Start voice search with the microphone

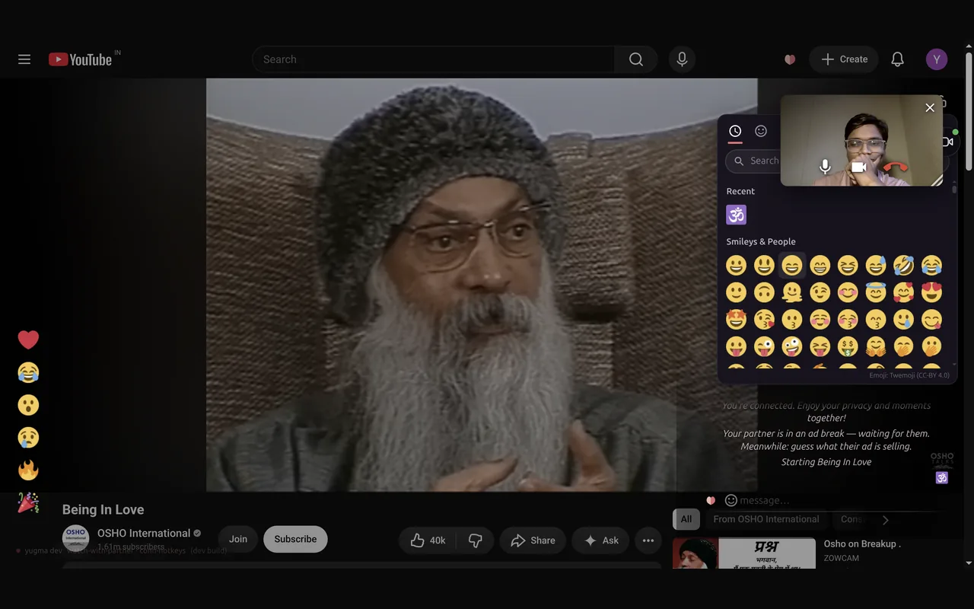coord(682,59)
